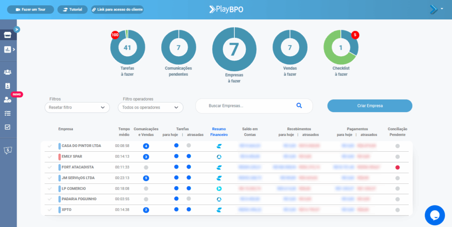This screenshot has width=452, height=227.
Task: Click the communications badge 2 for XPTO
Action: point(146,210)
